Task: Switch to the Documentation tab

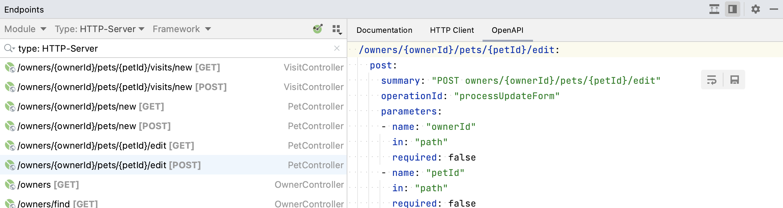Action: (384, 30)
